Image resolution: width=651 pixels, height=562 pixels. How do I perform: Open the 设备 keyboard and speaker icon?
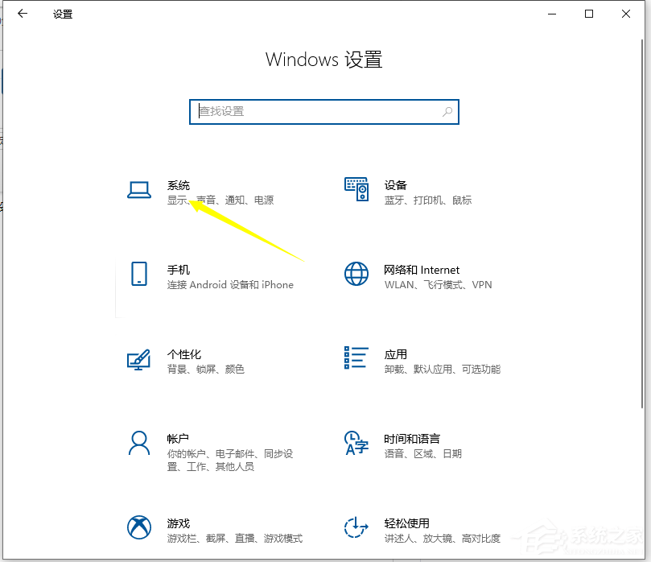[356, 189]
